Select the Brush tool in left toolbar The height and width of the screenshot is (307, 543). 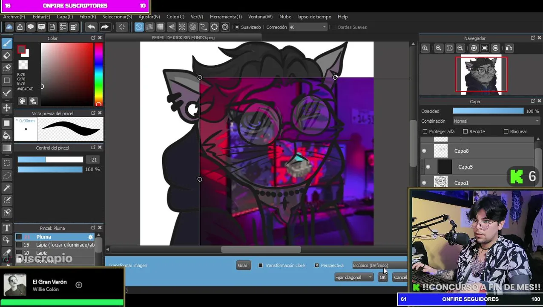point(7,43)
